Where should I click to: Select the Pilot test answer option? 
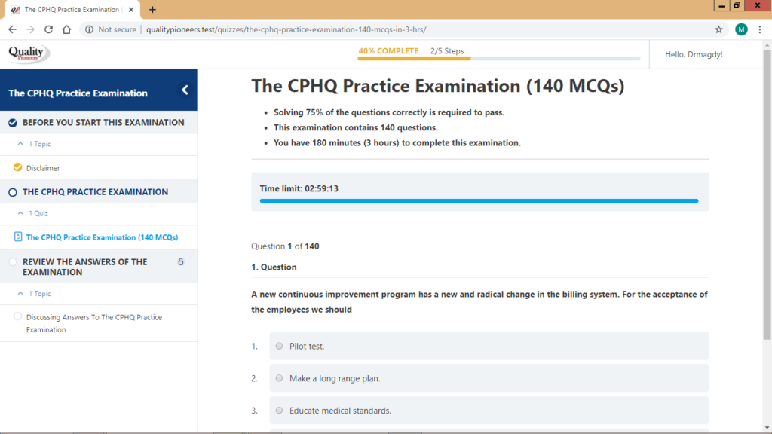tap(279, 345)
